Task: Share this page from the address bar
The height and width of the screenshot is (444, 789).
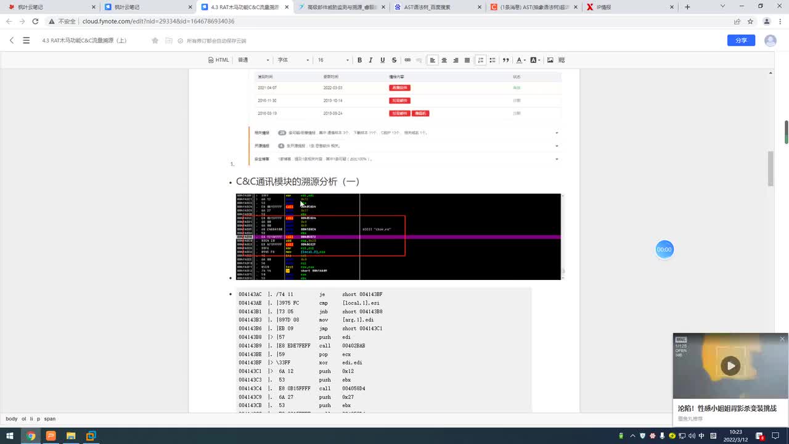Action: (x=737, y=21)
